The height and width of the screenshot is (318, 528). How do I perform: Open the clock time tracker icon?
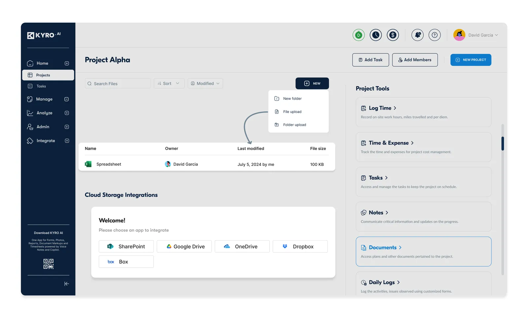pyautogui.click(x=376, y=35)
